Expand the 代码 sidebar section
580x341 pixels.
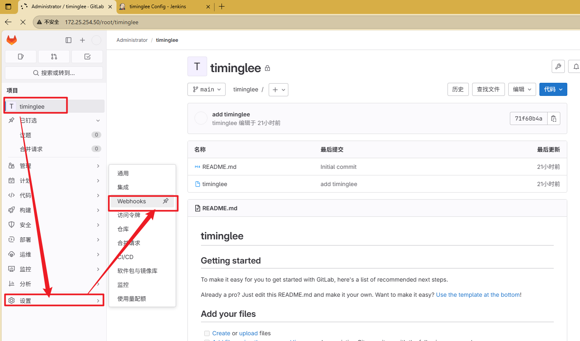tap(54, 196)
